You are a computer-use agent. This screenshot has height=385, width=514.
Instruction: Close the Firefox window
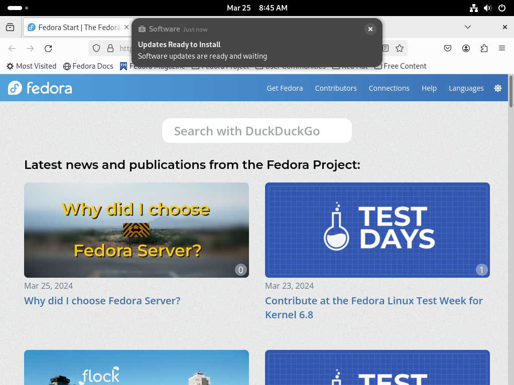tap(505, 27)
